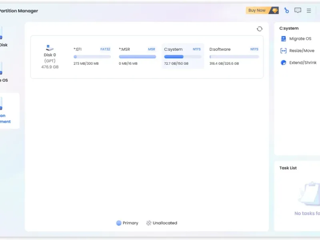Screen dimensions: 320x240
Task: Click the MSR usage bar
Action: 137,57
